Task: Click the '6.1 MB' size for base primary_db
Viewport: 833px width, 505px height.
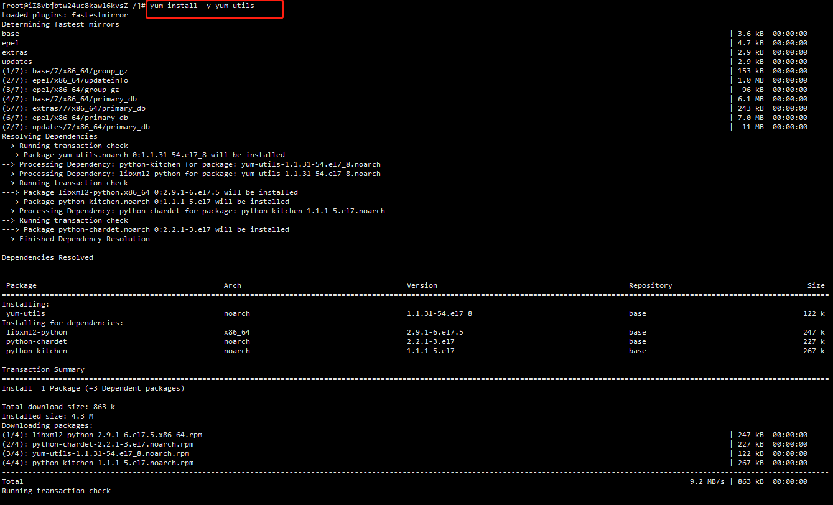Action: (751, 99)
